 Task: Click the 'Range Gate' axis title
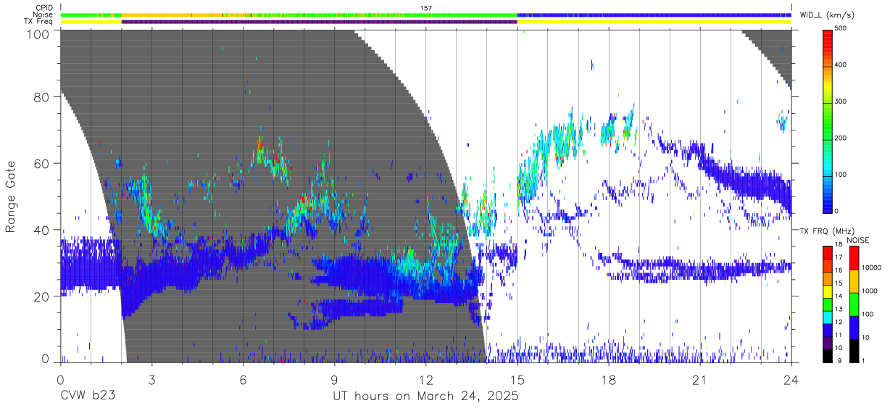[11, 197]
